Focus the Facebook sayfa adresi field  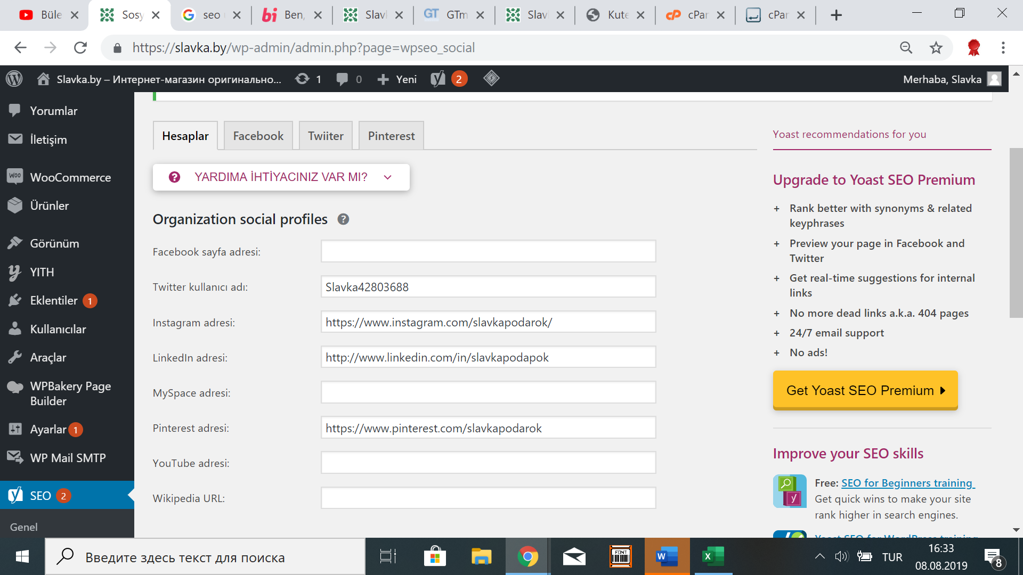pyautogui.click(x=488, y=251)
